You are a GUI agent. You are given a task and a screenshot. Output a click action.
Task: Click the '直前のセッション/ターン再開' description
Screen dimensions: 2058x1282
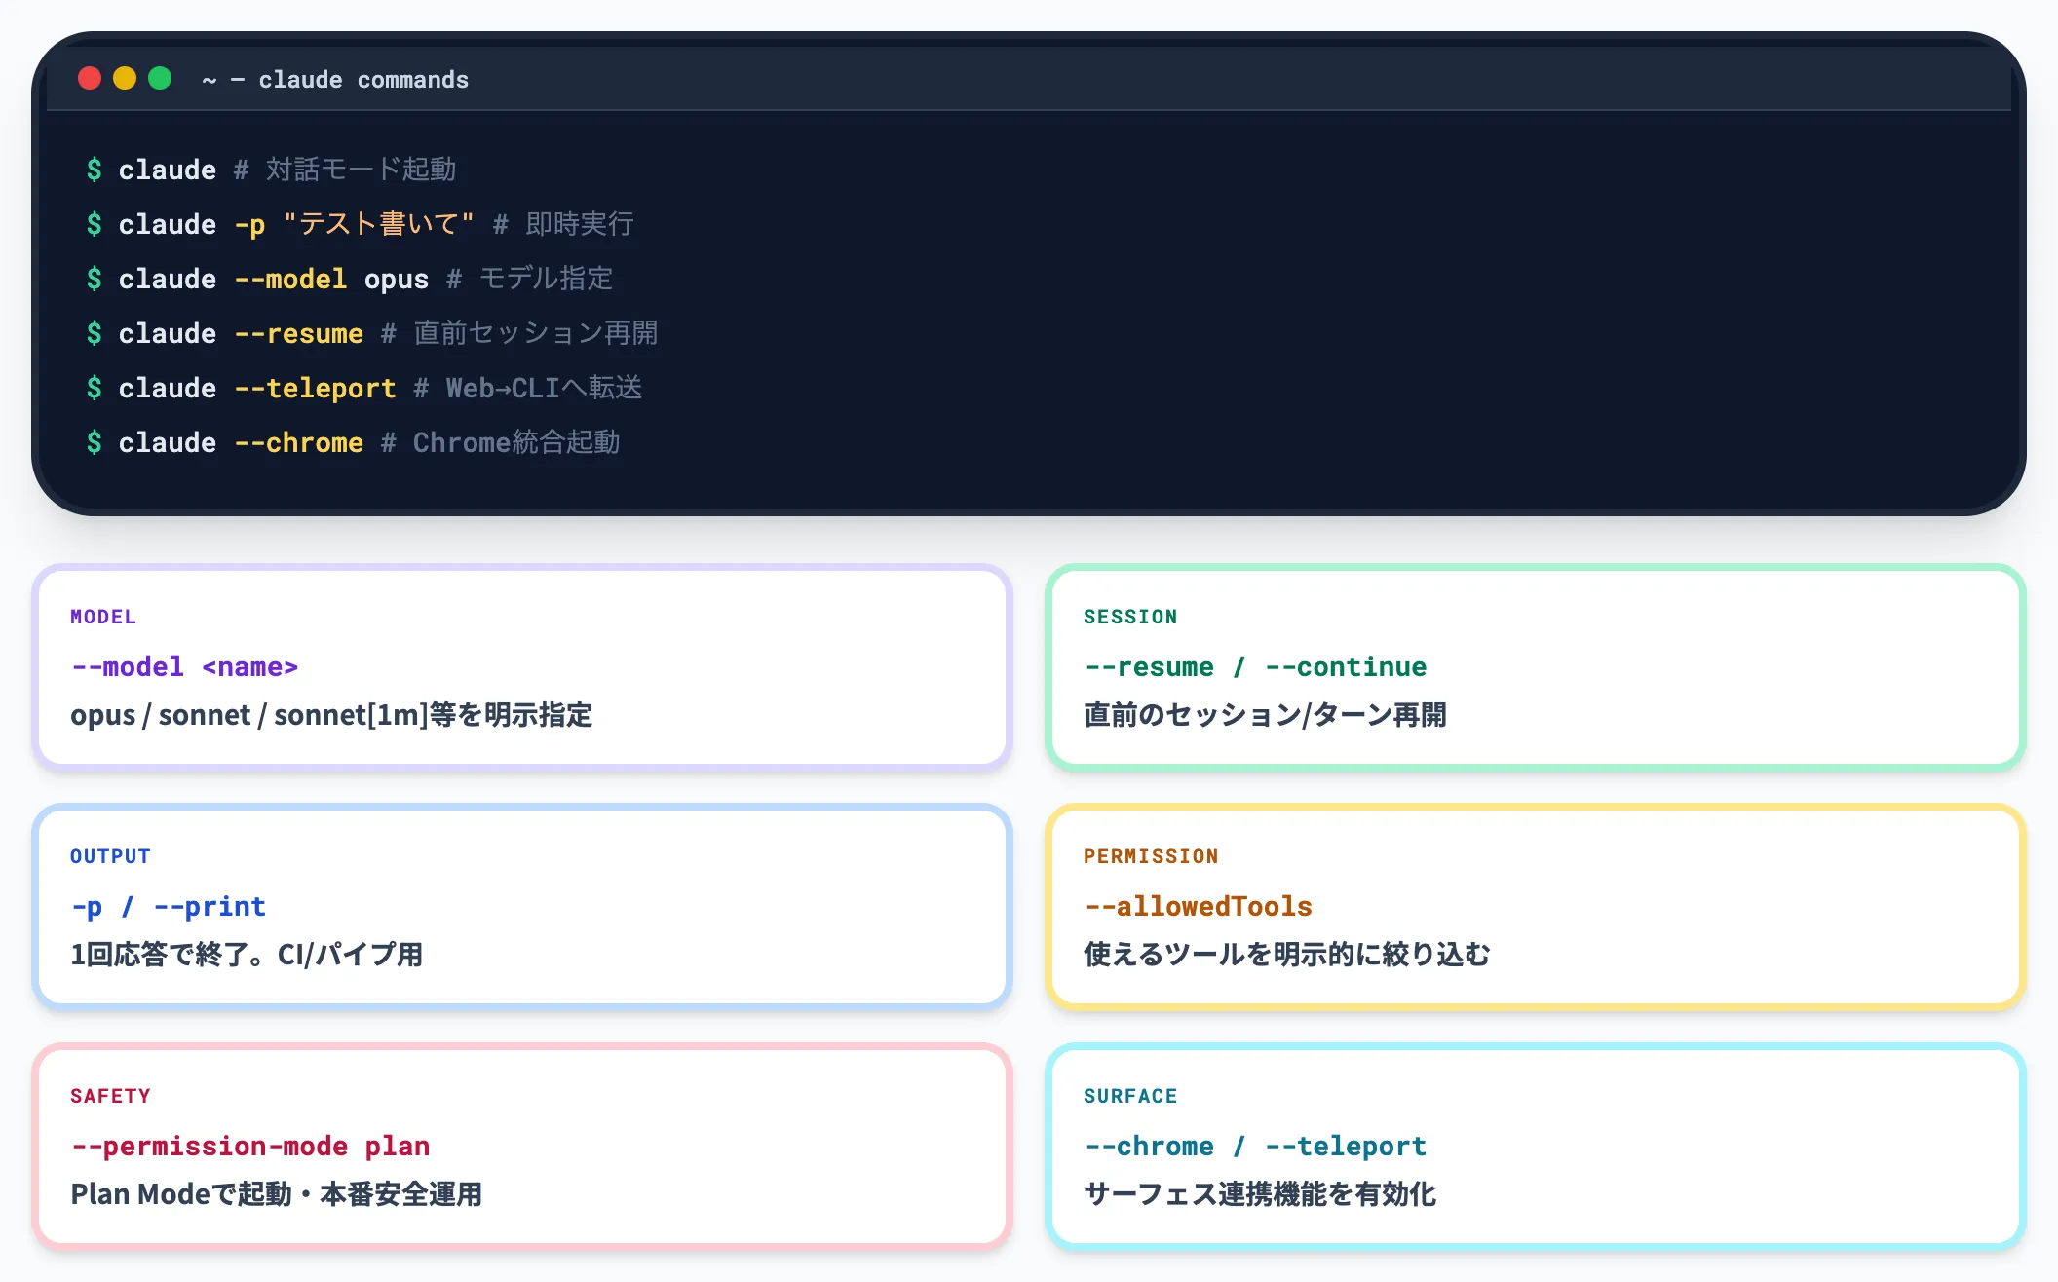(x=1265, y=715)
